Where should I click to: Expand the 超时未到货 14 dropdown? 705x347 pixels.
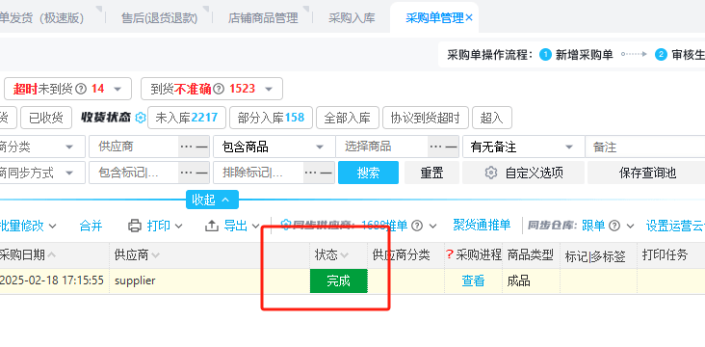pyautogui.click(x=117, y=89)
